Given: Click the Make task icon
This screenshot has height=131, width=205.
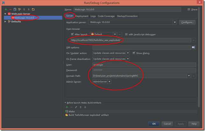Looking at the screenshot, I should [67, 111].
